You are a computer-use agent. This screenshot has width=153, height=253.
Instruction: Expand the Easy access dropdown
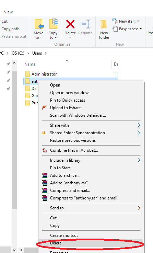coord(127,29)
